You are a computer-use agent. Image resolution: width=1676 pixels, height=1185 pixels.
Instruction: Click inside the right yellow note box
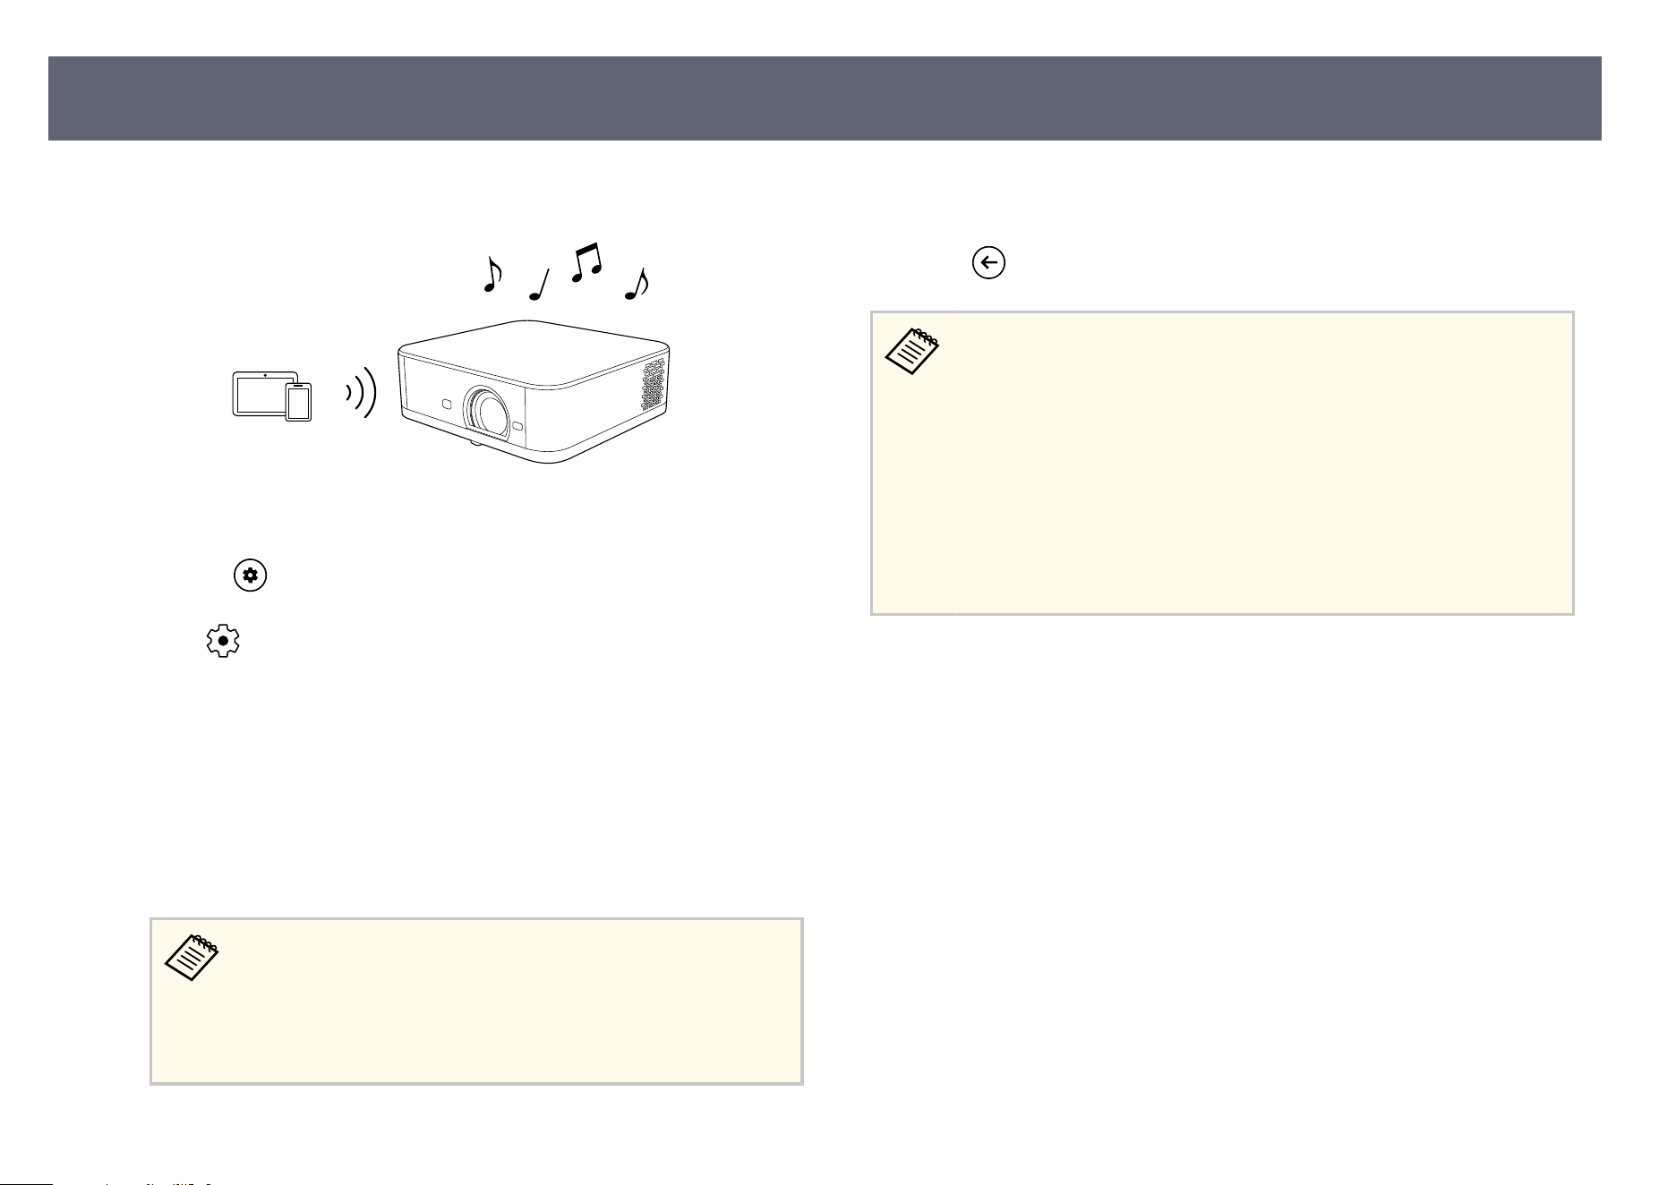click(1222, 463)
